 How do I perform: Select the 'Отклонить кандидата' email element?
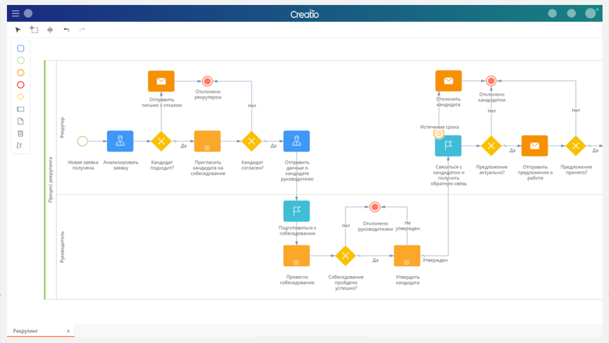click(x=449, y=81)
